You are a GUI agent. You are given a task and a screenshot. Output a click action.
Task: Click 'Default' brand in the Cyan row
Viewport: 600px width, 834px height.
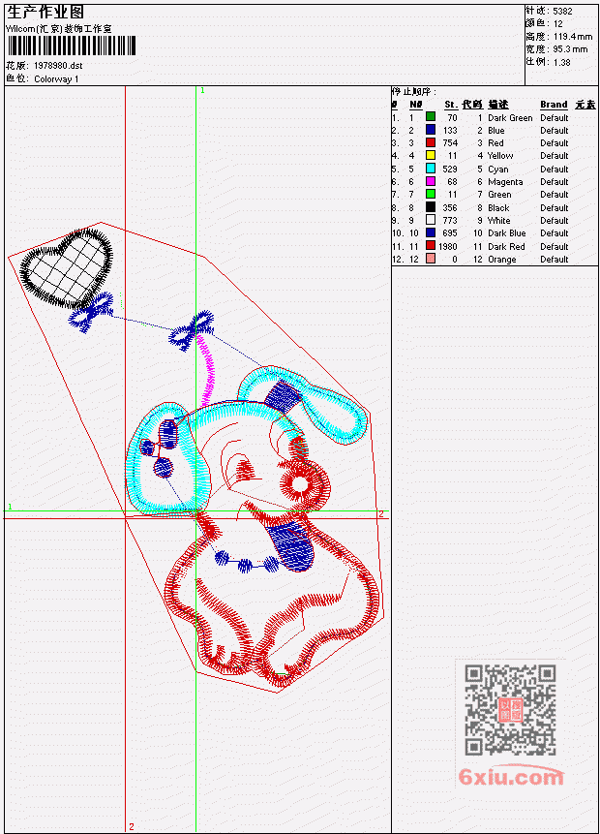(554, 170)
